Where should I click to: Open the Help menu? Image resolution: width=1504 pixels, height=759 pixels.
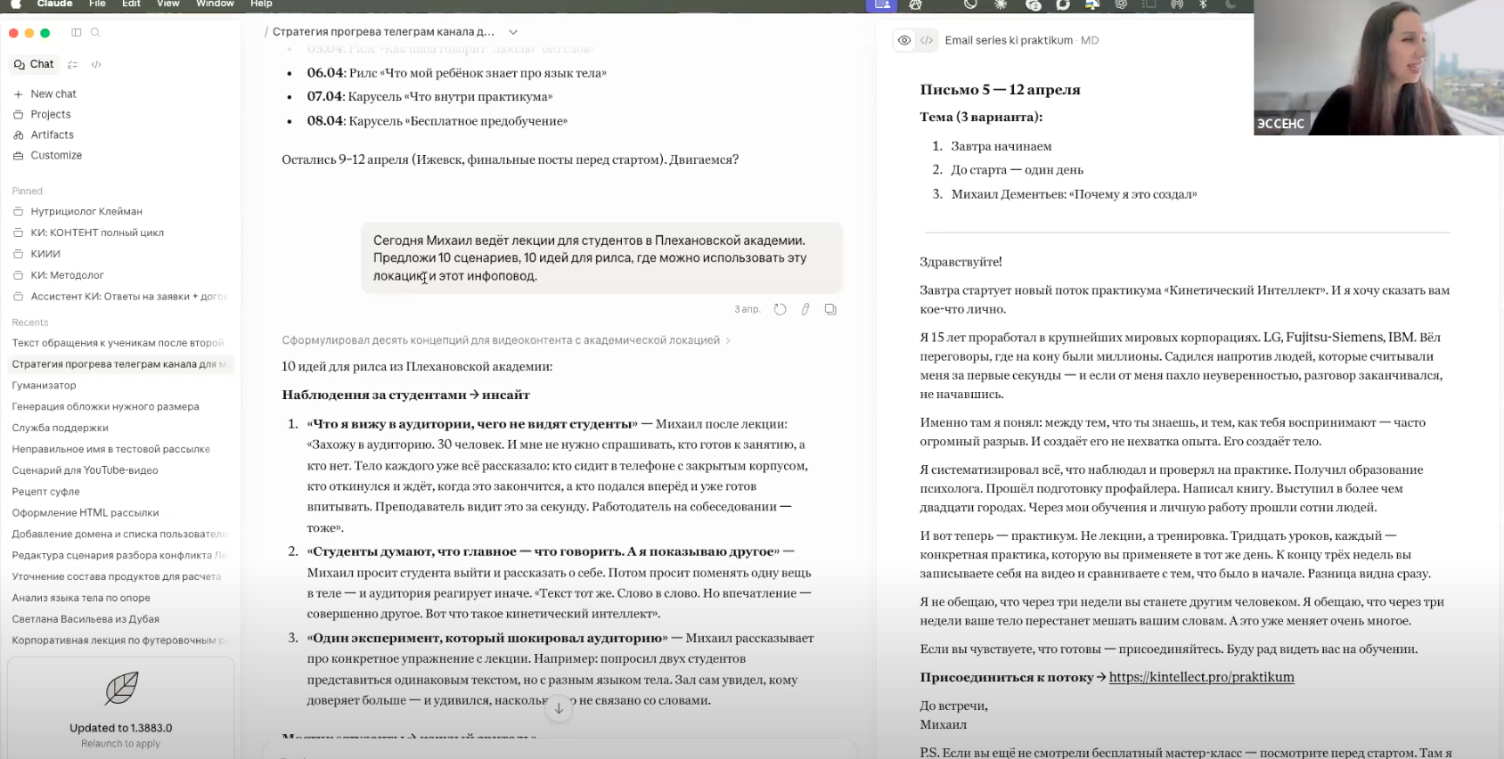(x=261, y=4)
